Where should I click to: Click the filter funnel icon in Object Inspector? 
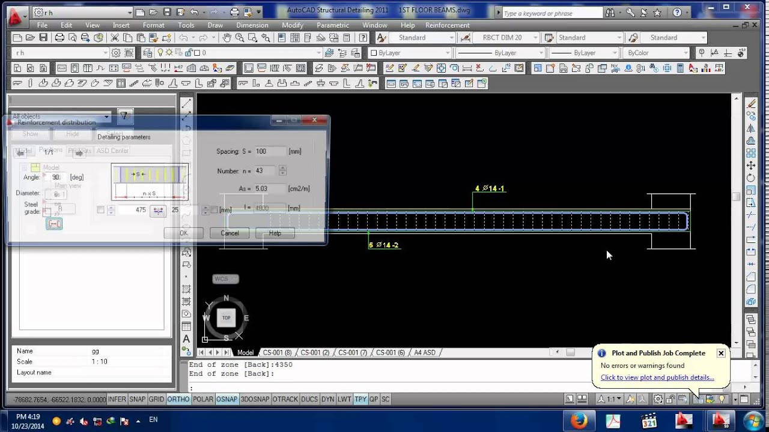[124, 115]
